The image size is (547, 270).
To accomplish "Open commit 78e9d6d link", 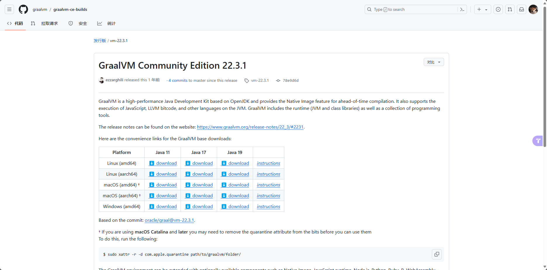I will [x=288, y=80].
